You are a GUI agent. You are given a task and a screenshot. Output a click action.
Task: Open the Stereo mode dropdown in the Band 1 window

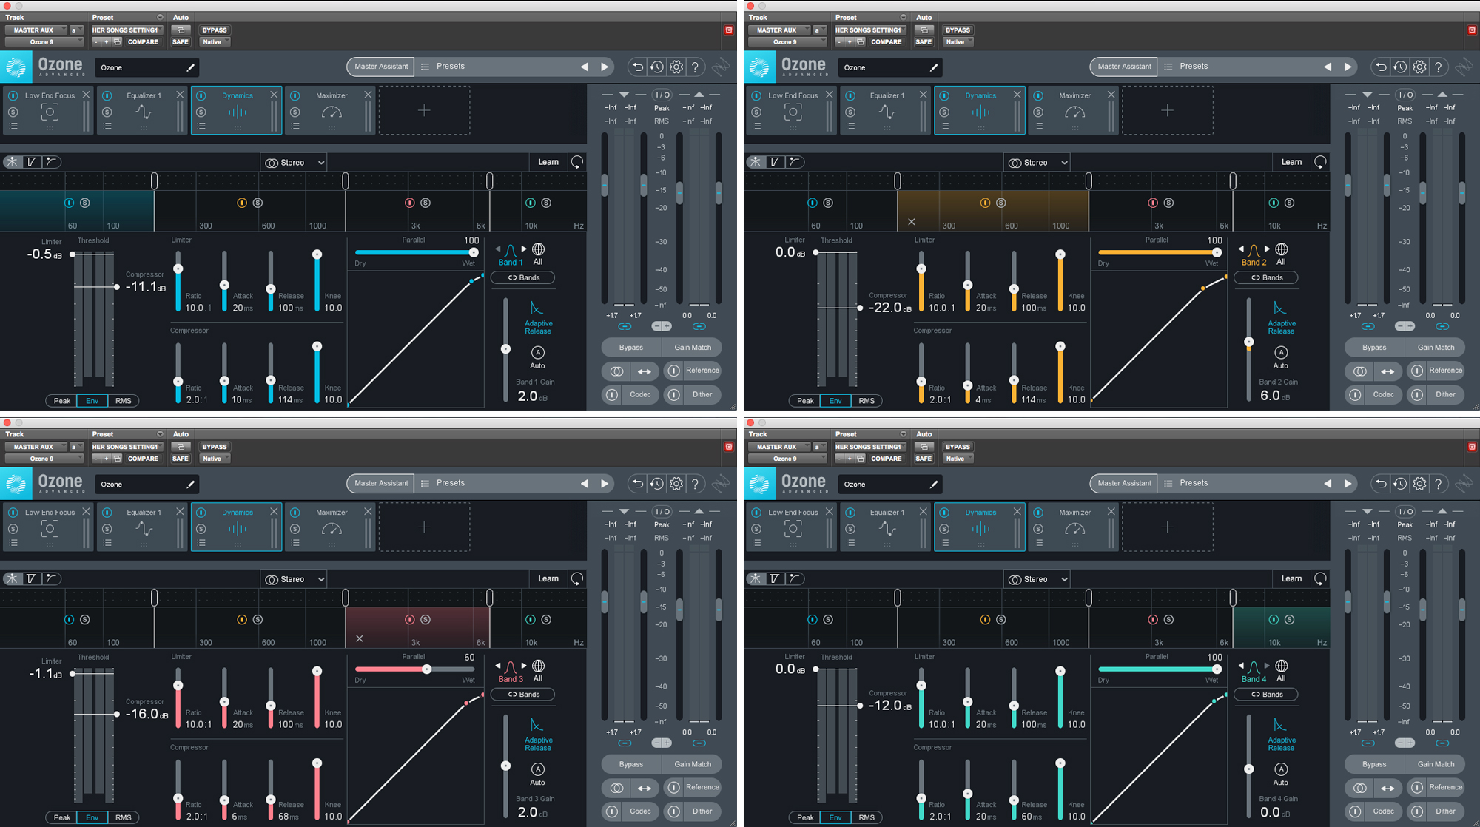coord(294,162)
